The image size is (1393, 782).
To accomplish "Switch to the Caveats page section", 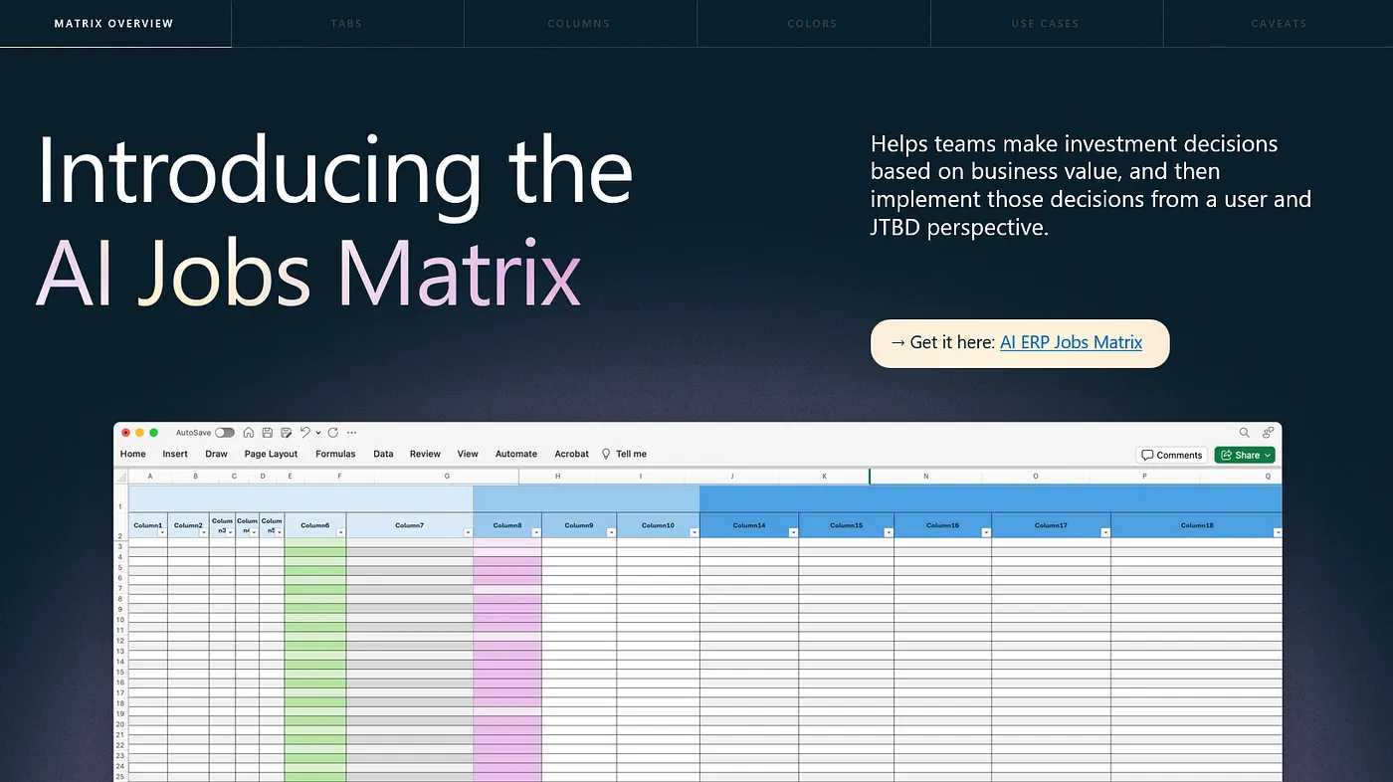I will (1279, 23).
